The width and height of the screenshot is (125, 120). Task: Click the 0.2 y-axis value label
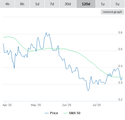coord(120,99)
